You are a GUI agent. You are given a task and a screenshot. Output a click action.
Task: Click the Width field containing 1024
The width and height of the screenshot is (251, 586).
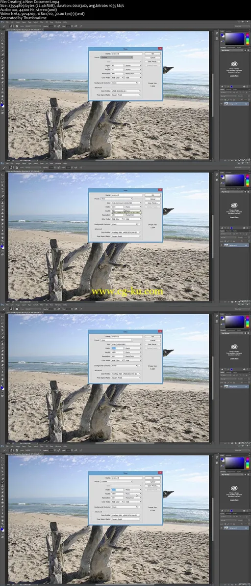click(x=118, y=206)
